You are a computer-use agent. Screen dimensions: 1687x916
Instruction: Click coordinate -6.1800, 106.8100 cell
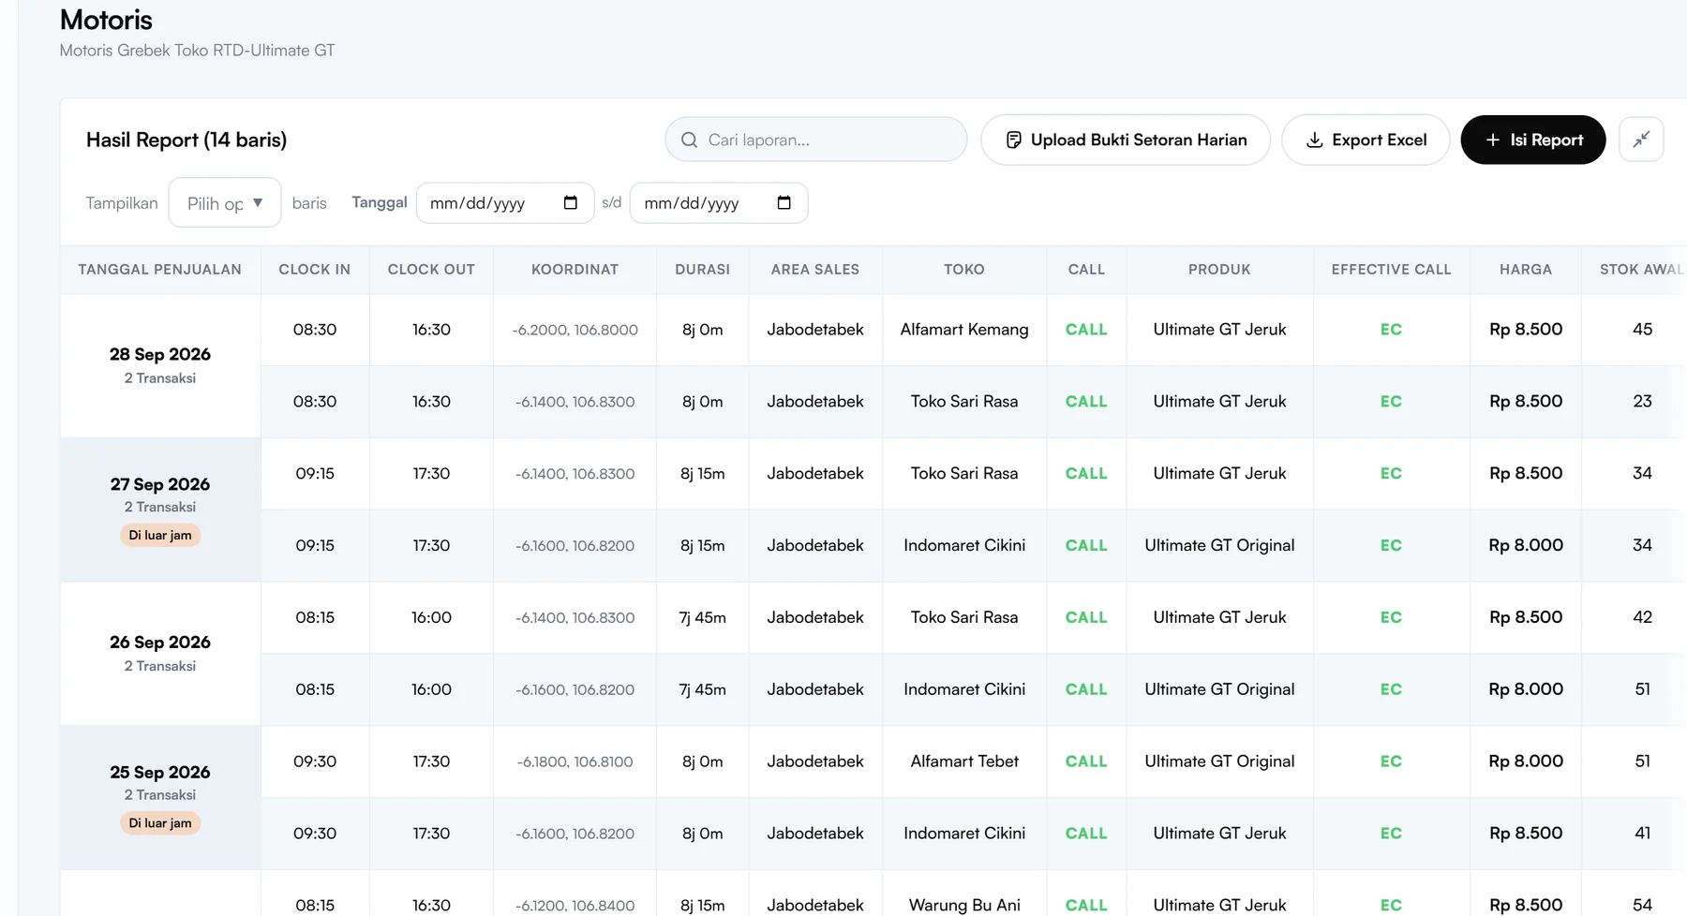[575, 761]
